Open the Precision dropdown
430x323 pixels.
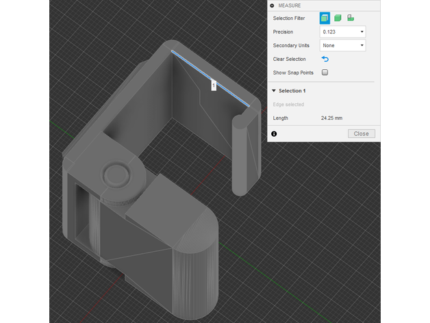tap(342, 31)
